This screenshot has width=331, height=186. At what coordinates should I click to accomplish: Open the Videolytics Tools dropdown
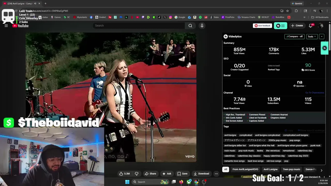tap(312, 36)
